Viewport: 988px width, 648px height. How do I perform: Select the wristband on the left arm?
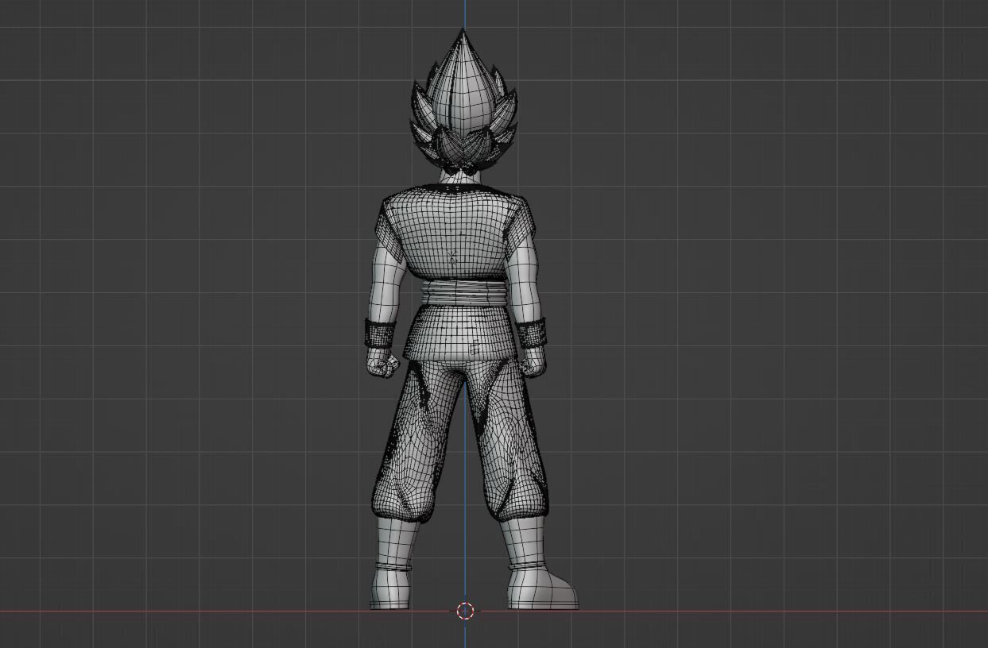tap(380, 332)
